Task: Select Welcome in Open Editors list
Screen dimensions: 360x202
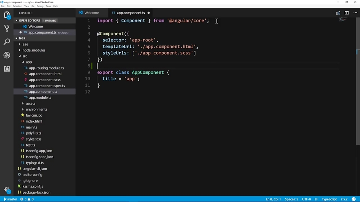Action: (x=44, y=27)
